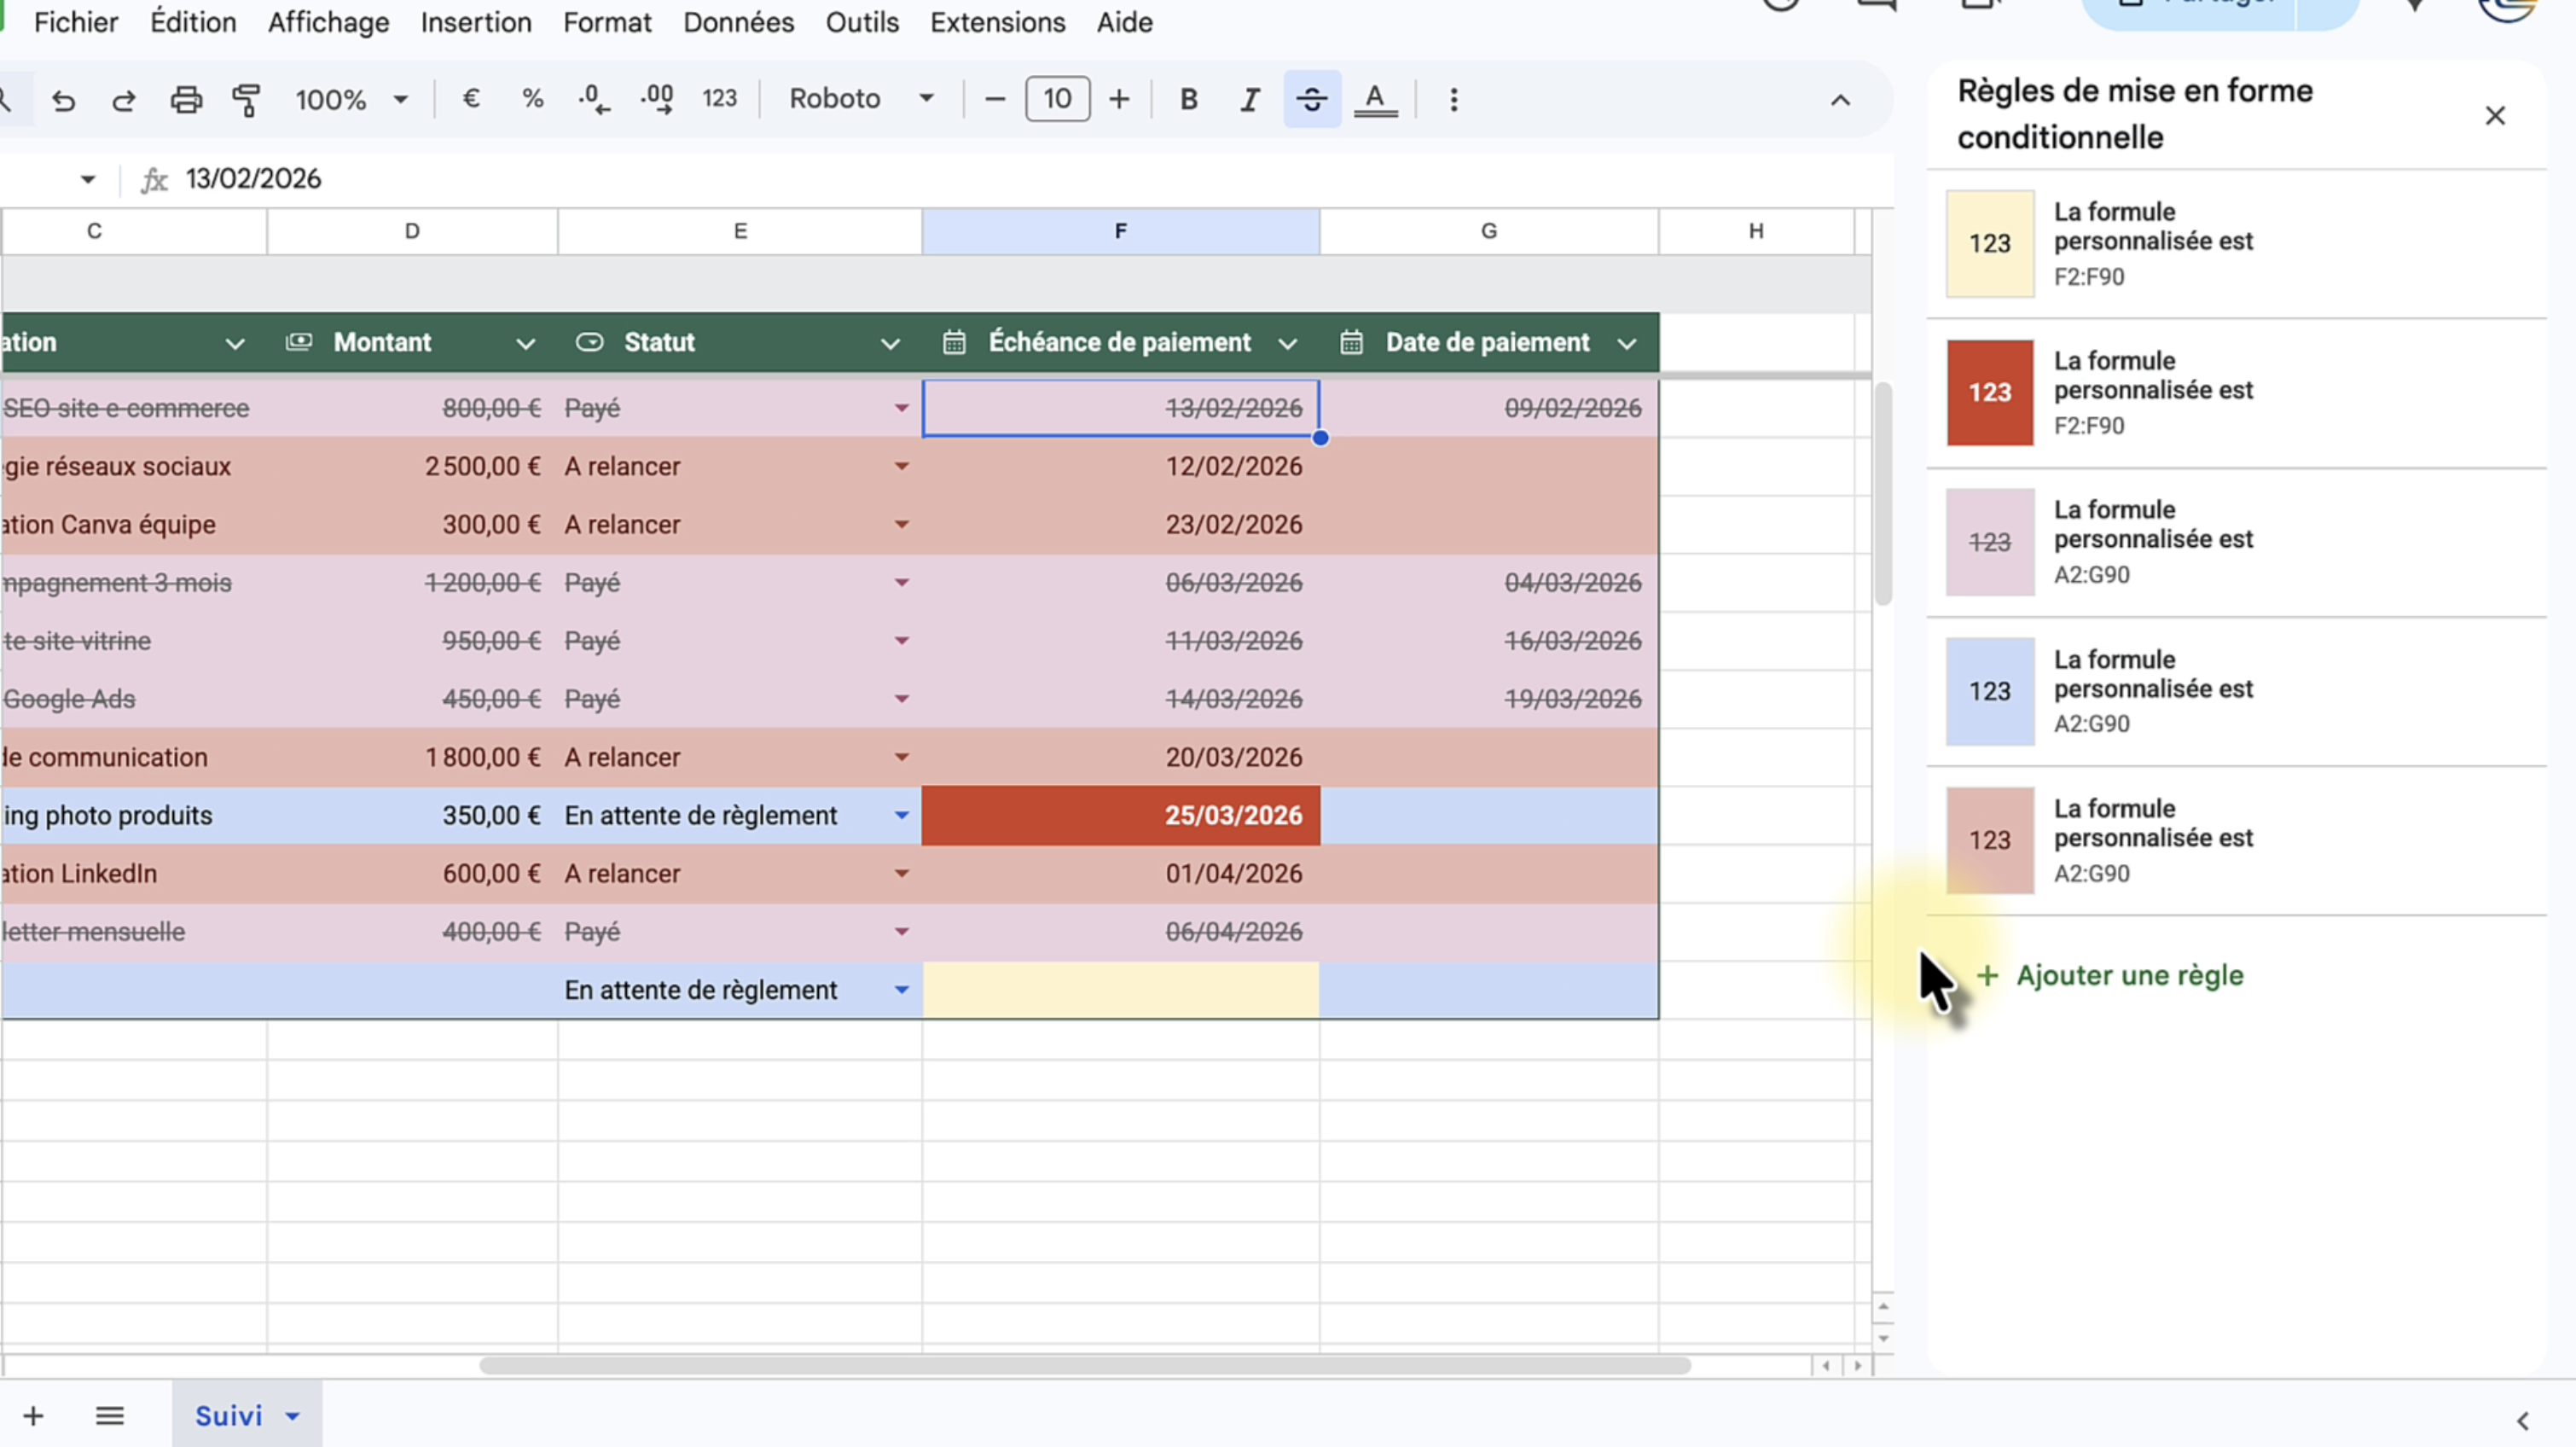Image resolution: width=2576 pixels, height=1447 pixels.
Task: Open the three-dot more options menu
Action: click(1454, 100)
